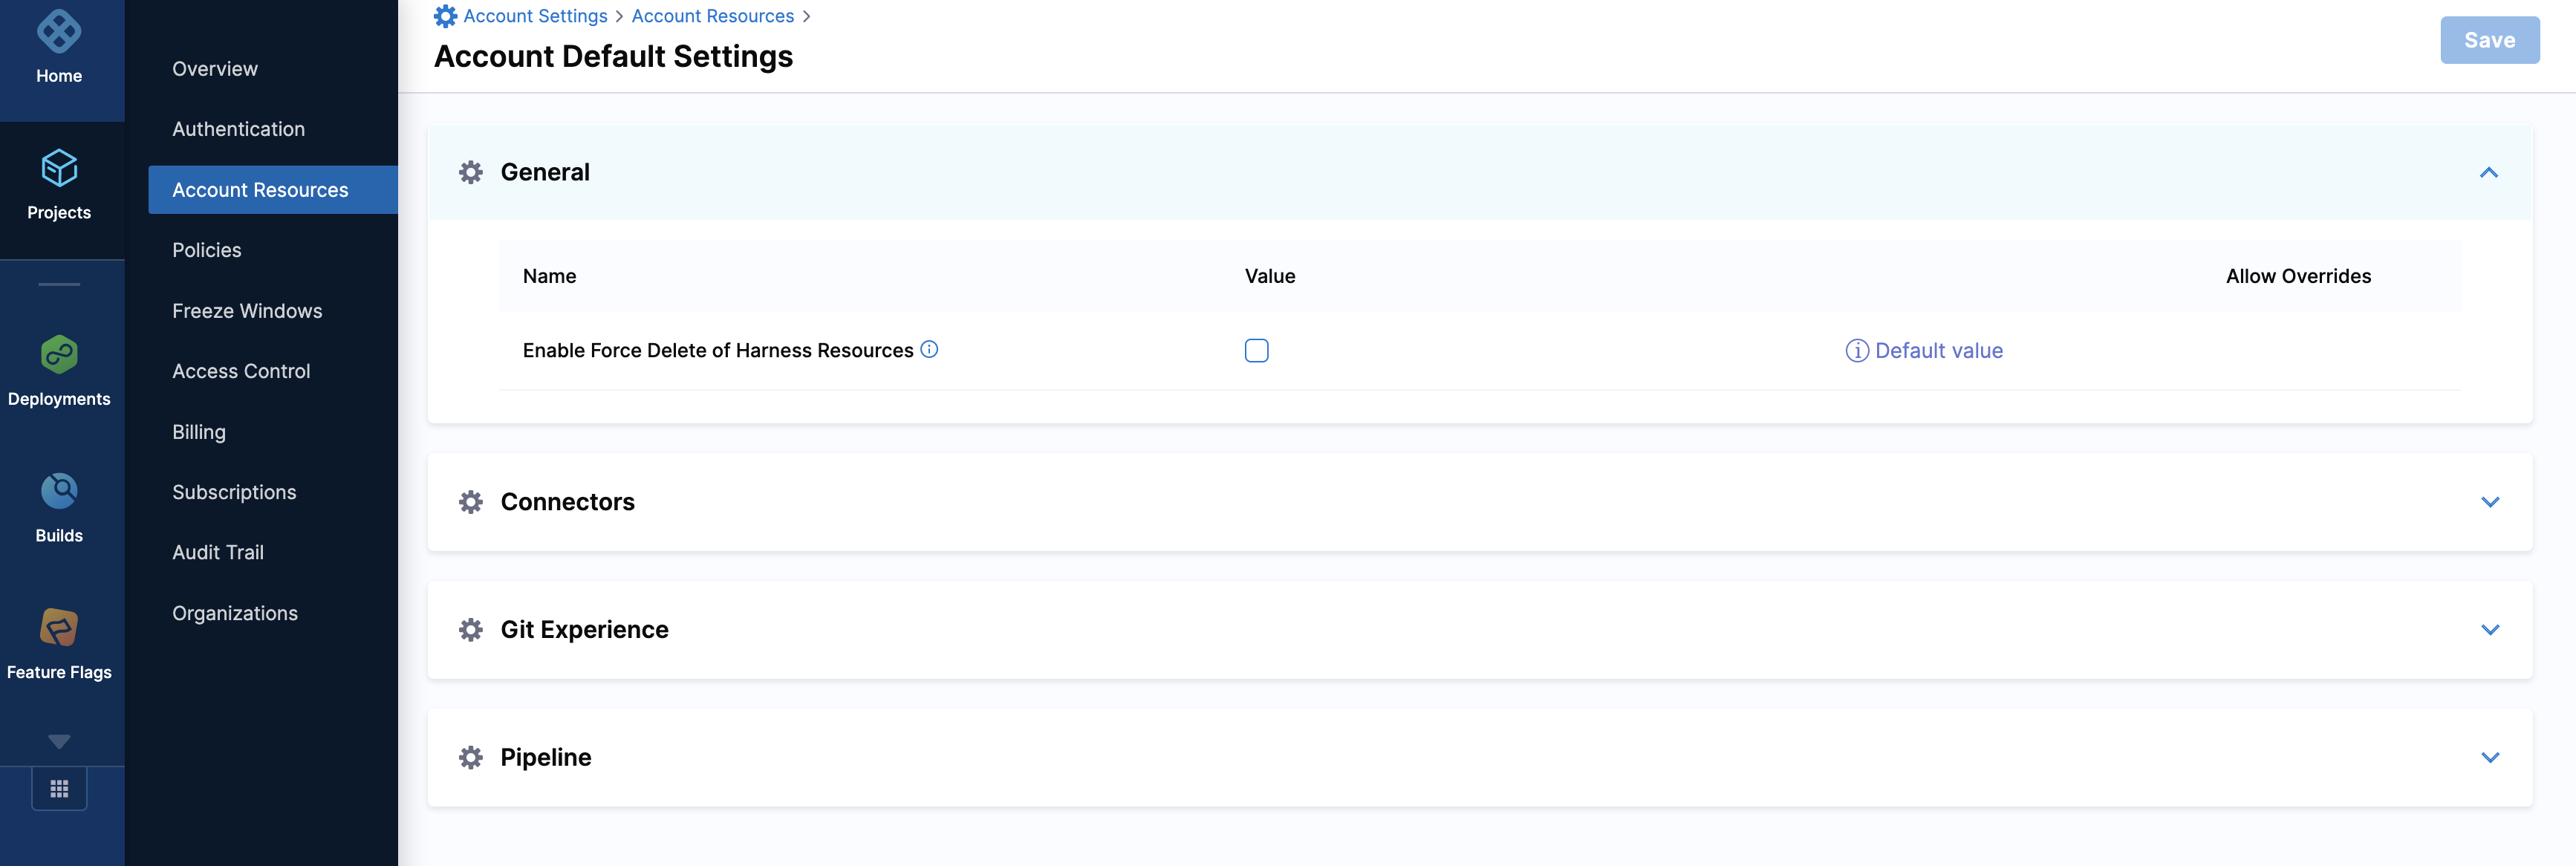This screenshot has width=2576, height=866.
Task: Select Access Control menu item
Action: [x=241, y=371]
